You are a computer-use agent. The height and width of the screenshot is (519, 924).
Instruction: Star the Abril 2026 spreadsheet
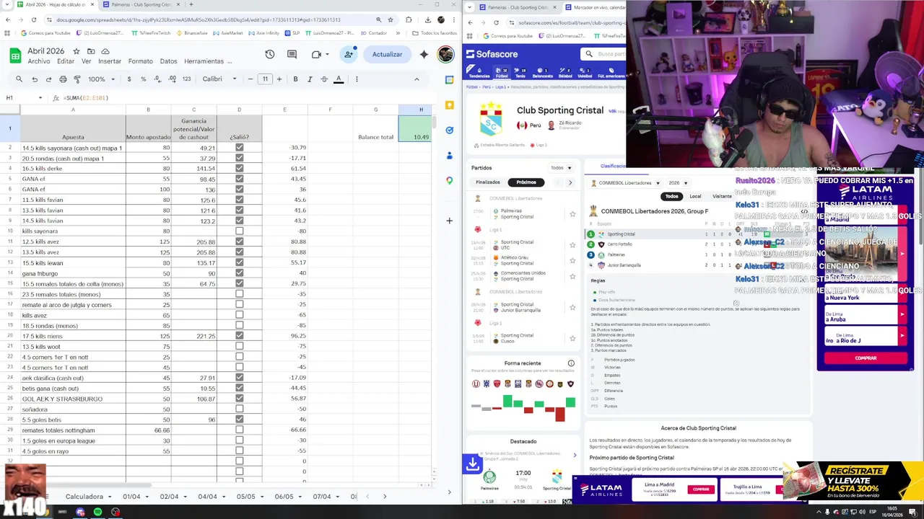tap(77, 51)
